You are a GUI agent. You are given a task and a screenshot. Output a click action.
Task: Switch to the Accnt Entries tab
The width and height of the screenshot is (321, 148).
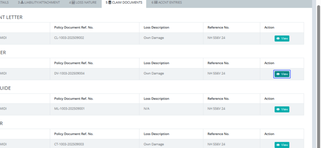click(x=166, y=3)
